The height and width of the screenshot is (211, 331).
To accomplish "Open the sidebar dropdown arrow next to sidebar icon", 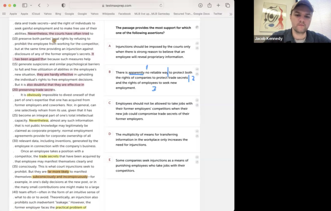I will [x=31, y=5].
